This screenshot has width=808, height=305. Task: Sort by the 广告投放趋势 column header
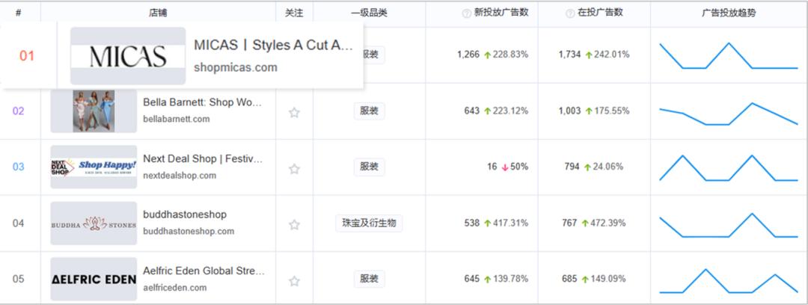click(728, 13)
